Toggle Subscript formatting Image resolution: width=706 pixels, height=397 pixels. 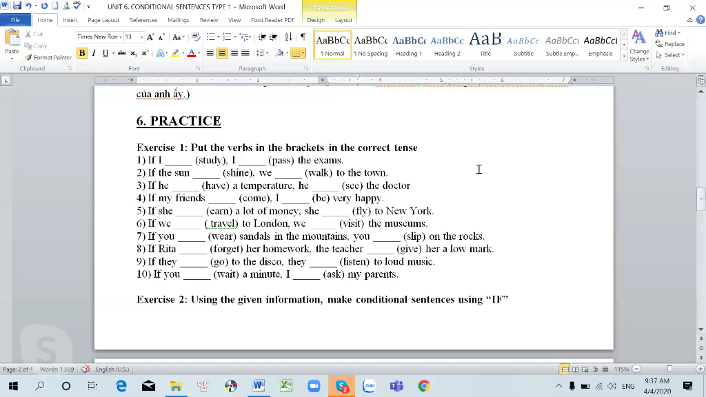click(134, 53)
